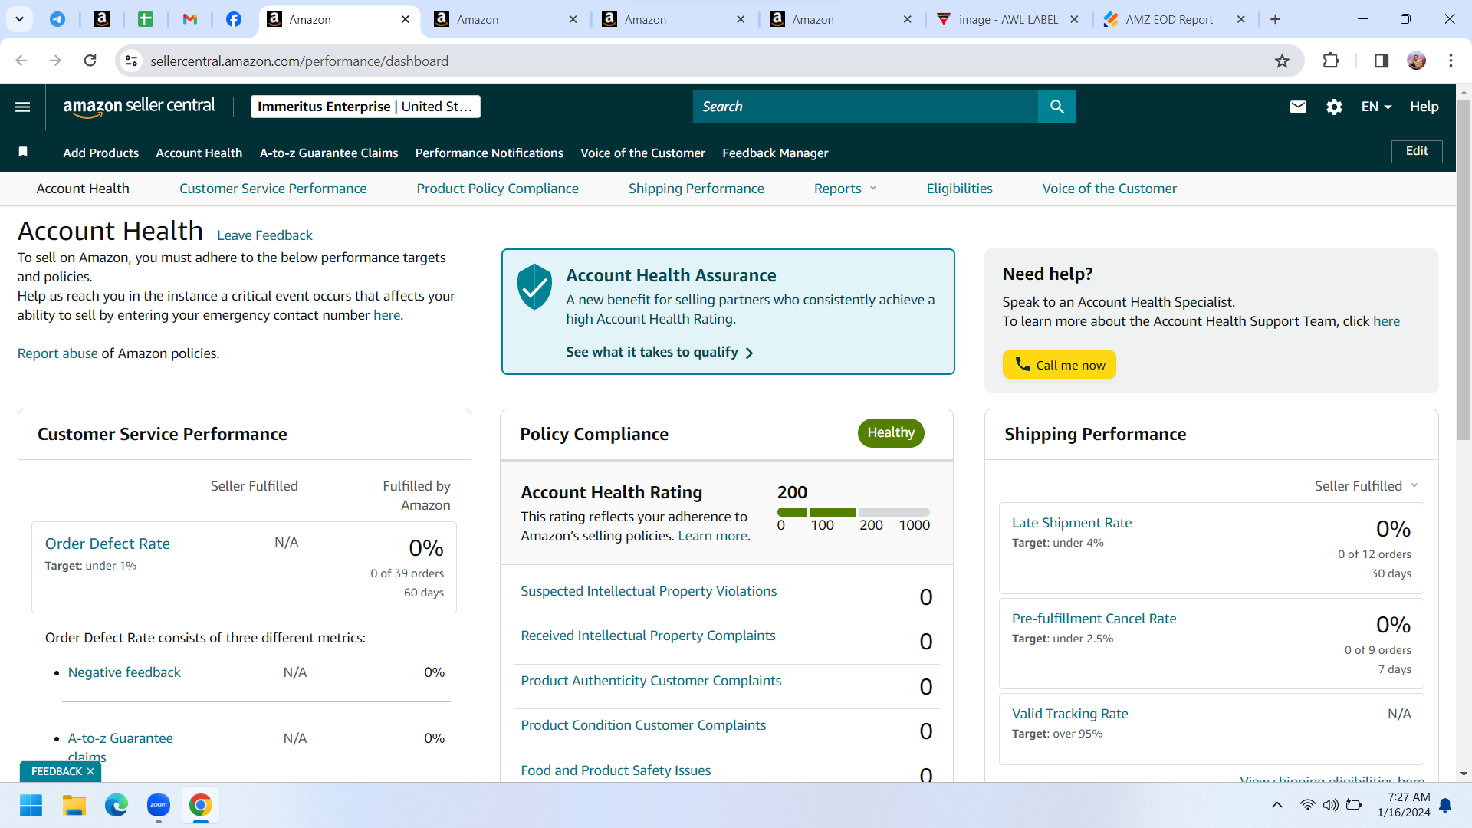
Task: Open the Facebook pinned tab
Action: (x=234, y=19)
